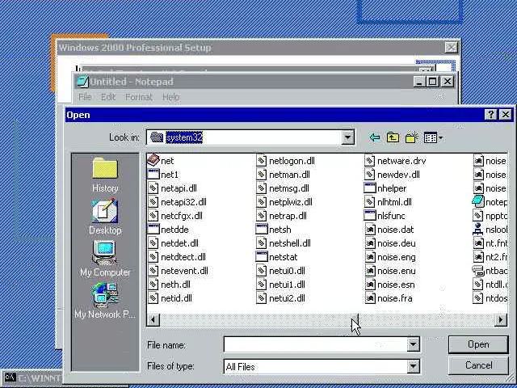This screenshot has width=517, height=388.
Task: Create a new folder
Action: 411,137
